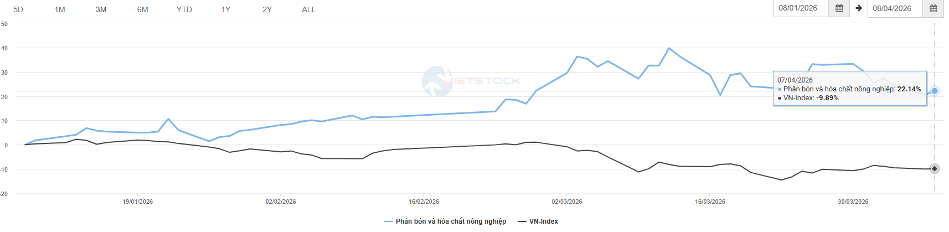Open the end date calendar picker
This screenshot has height=232, width=949.
[x=933, y=8]
